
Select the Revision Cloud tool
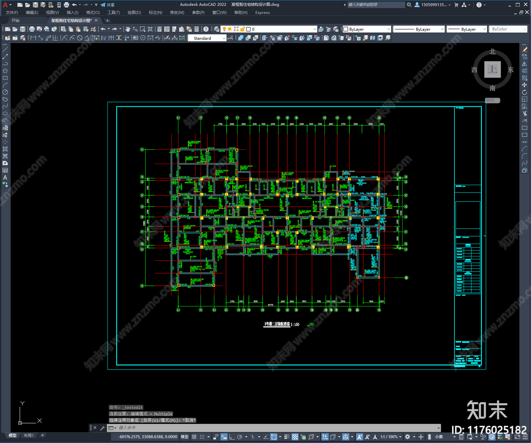(x=5, y=99)
